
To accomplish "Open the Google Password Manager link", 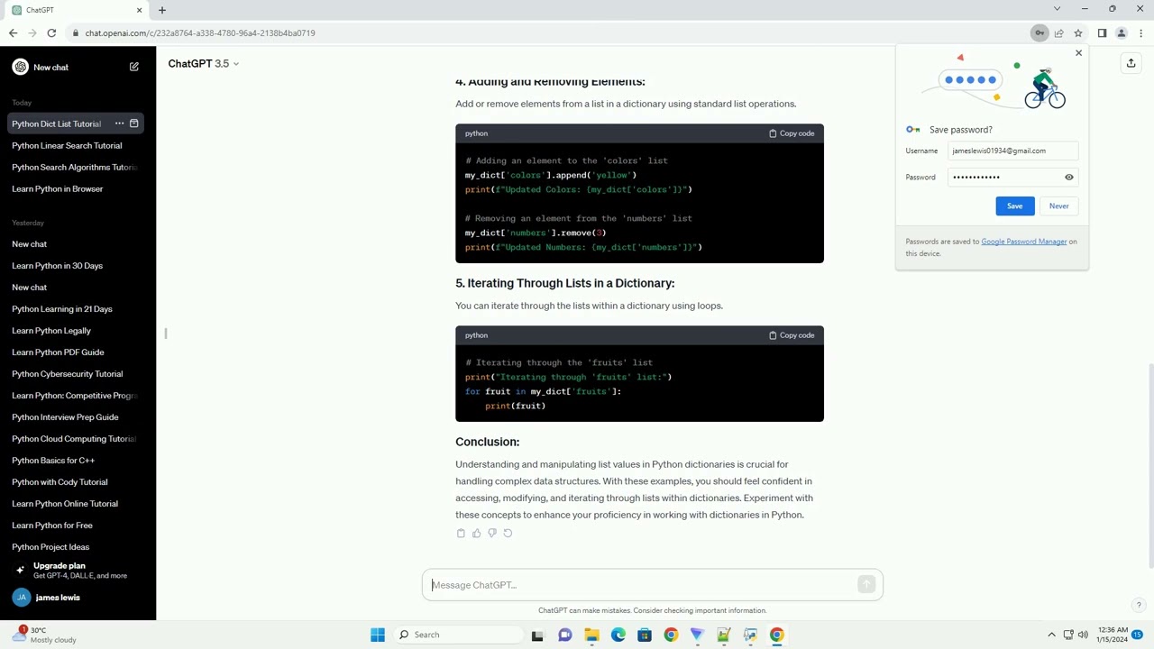I will click(x=1023, y=242).
